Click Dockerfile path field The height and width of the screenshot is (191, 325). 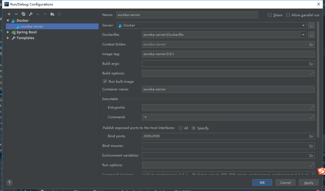coord(221,35)
